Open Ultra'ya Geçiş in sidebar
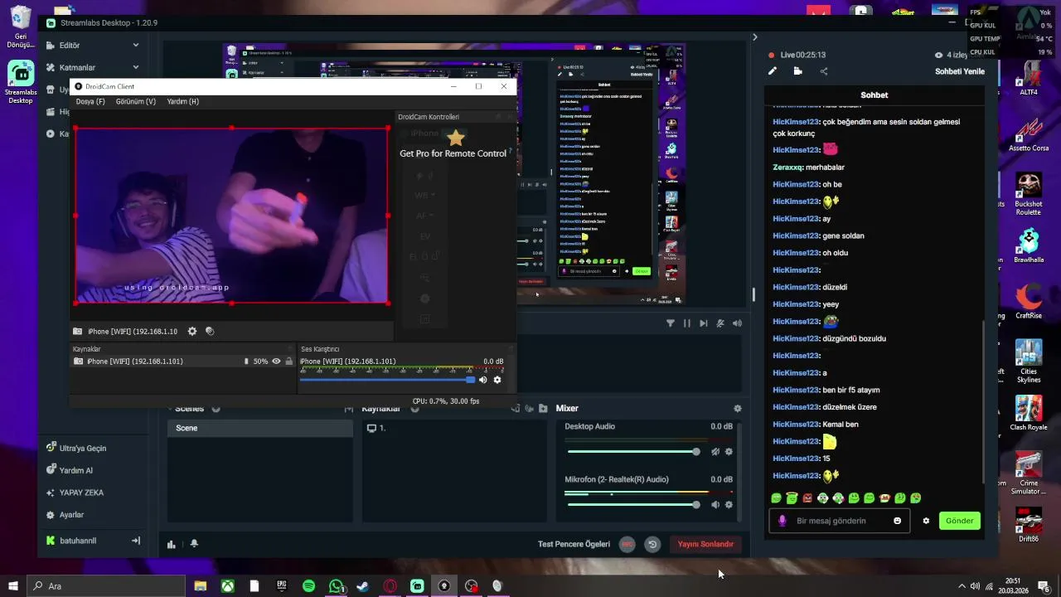Viewport: 1061px width, 597px height. [77, 448]
